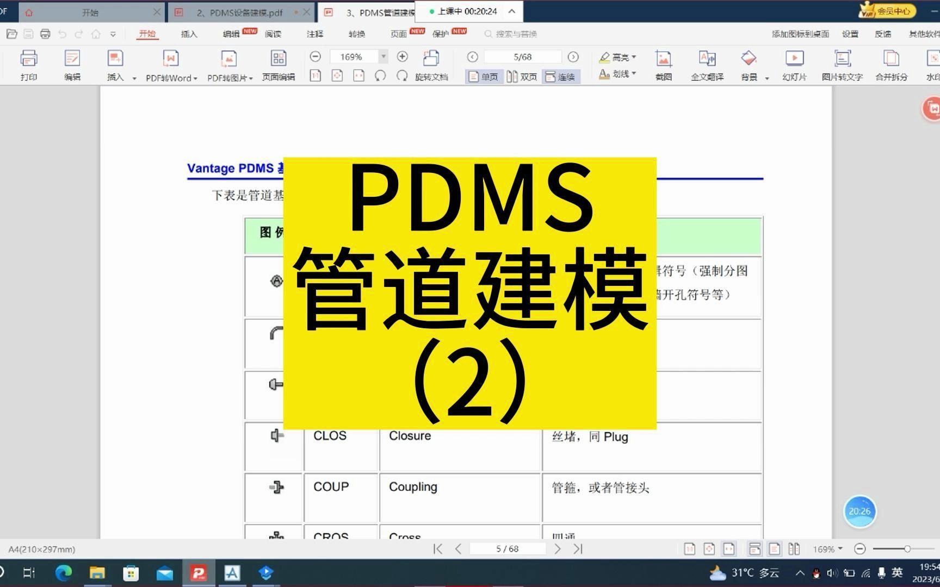Open 会员中心 member center
The image size is (940, 587).
point(888,11)
